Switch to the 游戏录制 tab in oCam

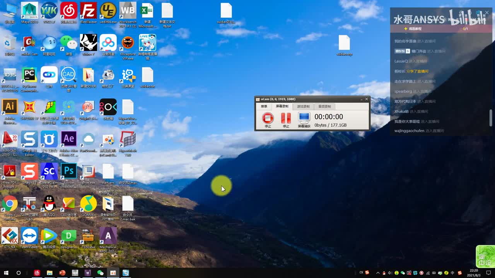303,107
